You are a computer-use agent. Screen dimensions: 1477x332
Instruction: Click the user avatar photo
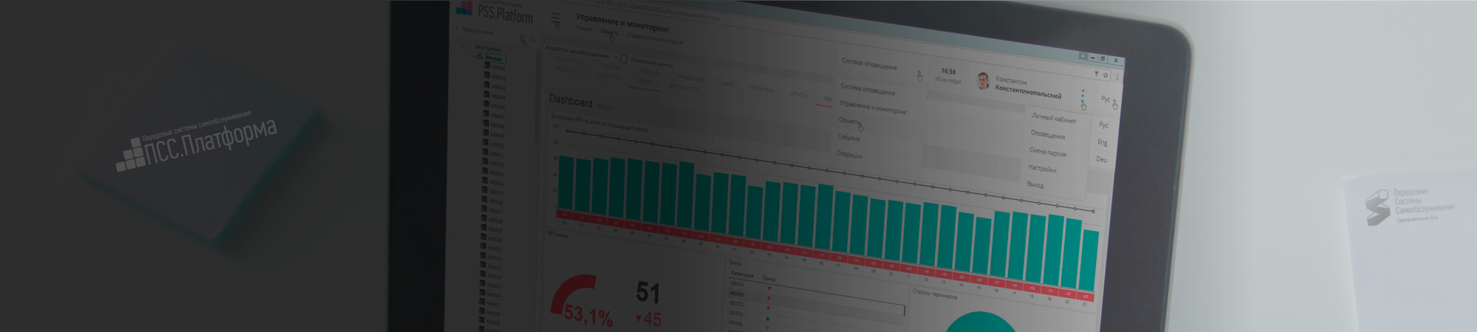983,80
